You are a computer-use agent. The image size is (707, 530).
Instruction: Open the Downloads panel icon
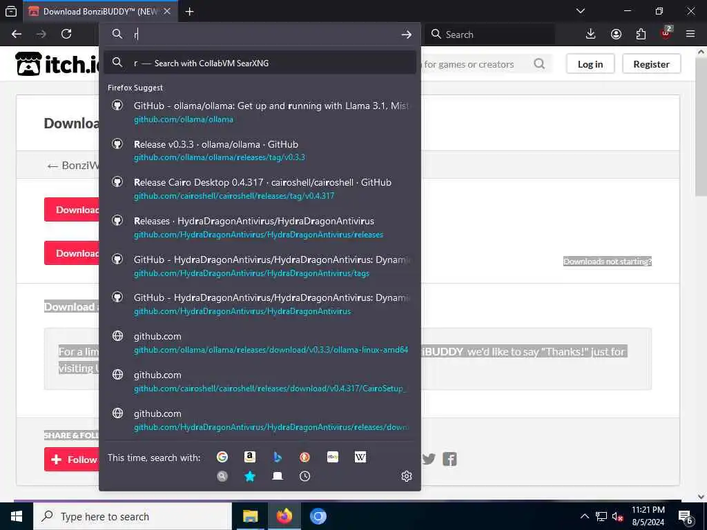coord(591,35)
